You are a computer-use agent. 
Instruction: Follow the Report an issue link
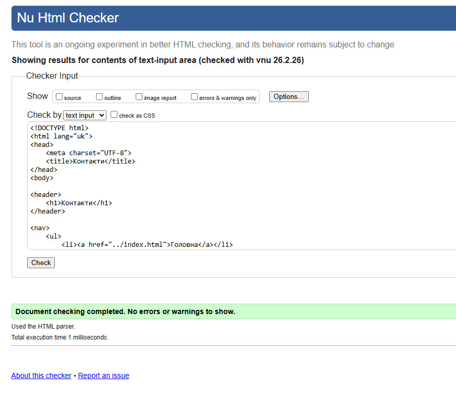pos(103,376)
